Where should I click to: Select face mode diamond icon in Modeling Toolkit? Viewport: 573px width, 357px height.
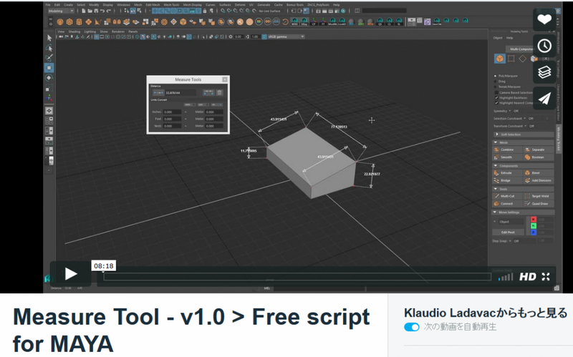point(523,59)
